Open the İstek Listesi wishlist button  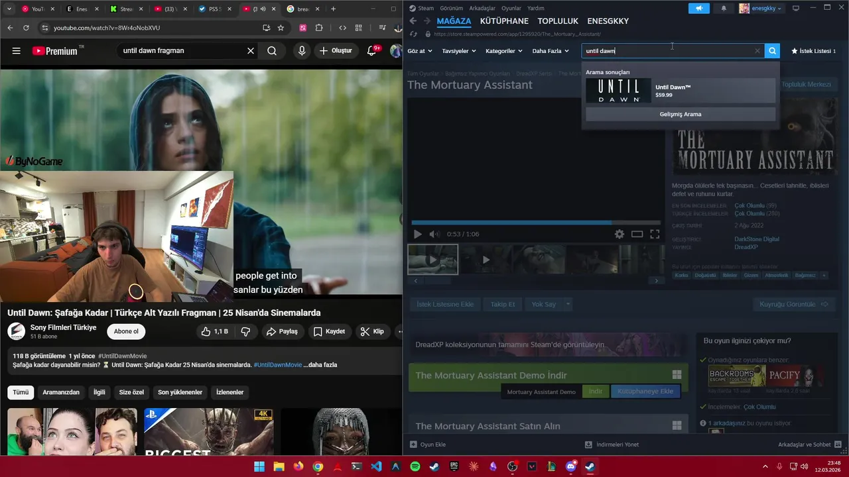(x=813, y=51)
